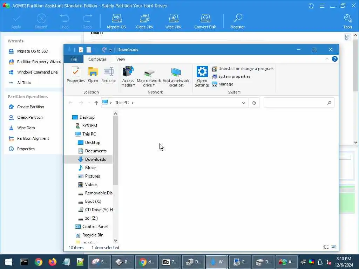The image size is (359, 269).
Task: Switch Explorer to details view icon
Action: (326, 247)
